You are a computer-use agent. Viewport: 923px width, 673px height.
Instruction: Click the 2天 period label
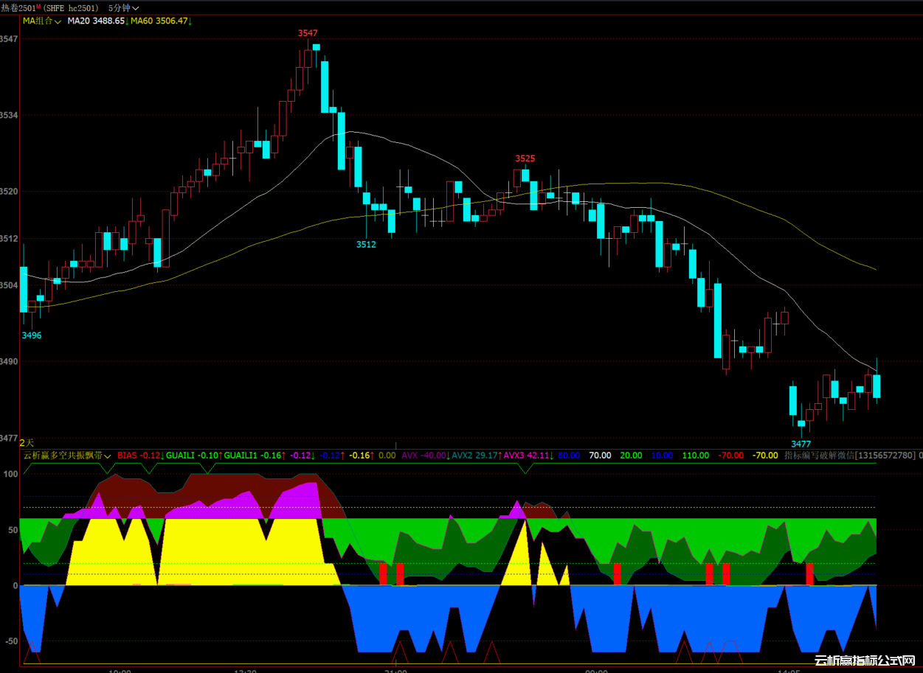[27, 442]
